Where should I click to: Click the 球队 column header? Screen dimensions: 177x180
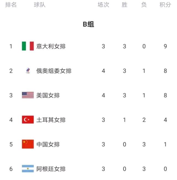coord(40,5)
